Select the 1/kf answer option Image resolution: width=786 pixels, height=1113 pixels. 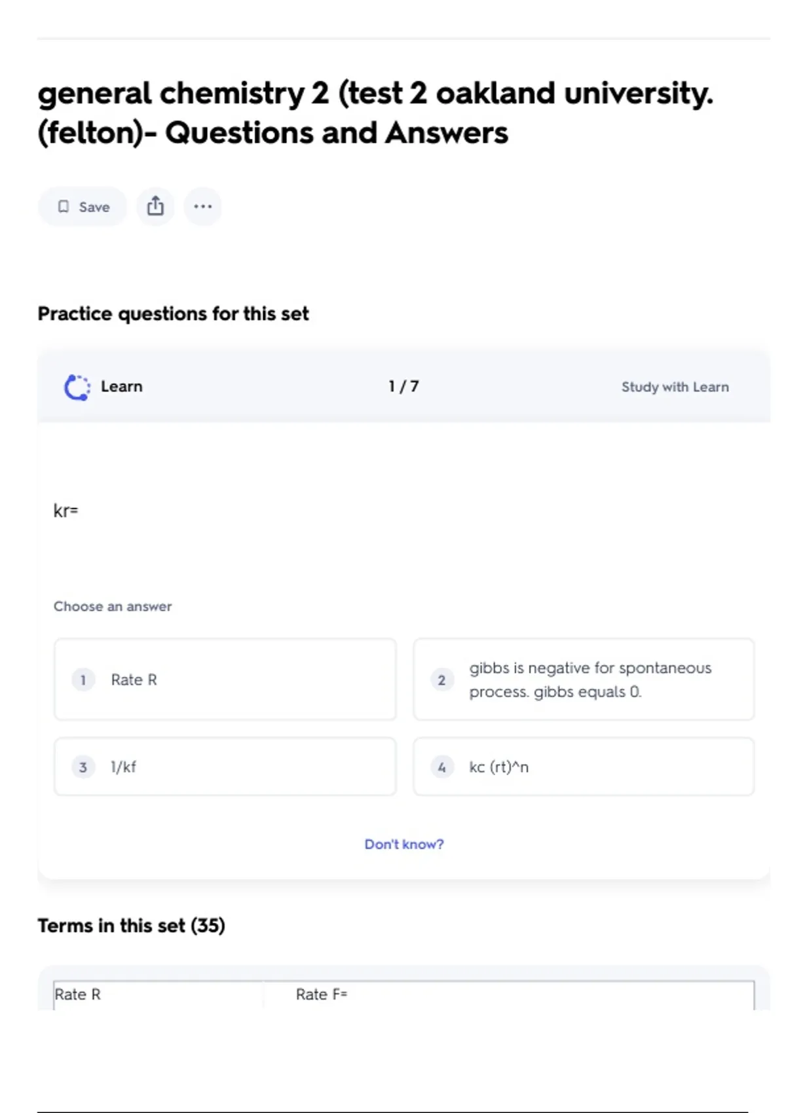(225, 767)
